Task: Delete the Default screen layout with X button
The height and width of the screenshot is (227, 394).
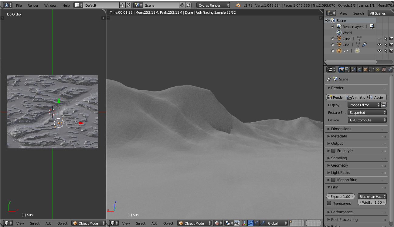Action: [x=128, y=5]
